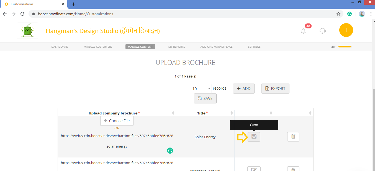
Task: Click the yellow plus circle button
Action: click(x=346, y=30)
